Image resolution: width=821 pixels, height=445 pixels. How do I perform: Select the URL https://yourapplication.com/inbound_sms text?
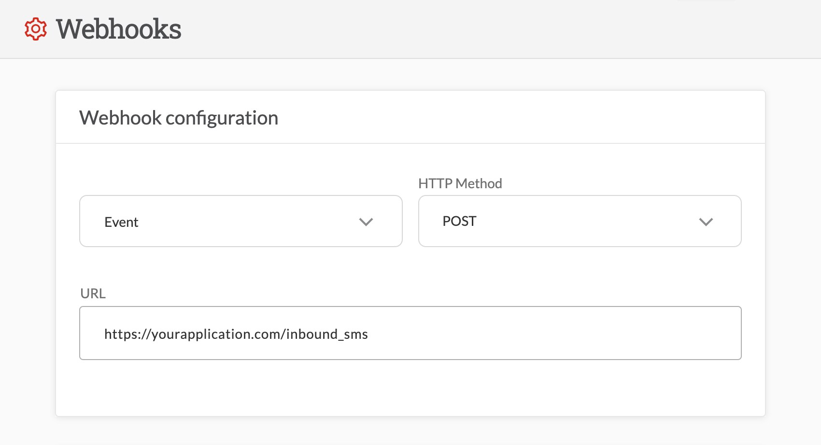coord(236,334)
